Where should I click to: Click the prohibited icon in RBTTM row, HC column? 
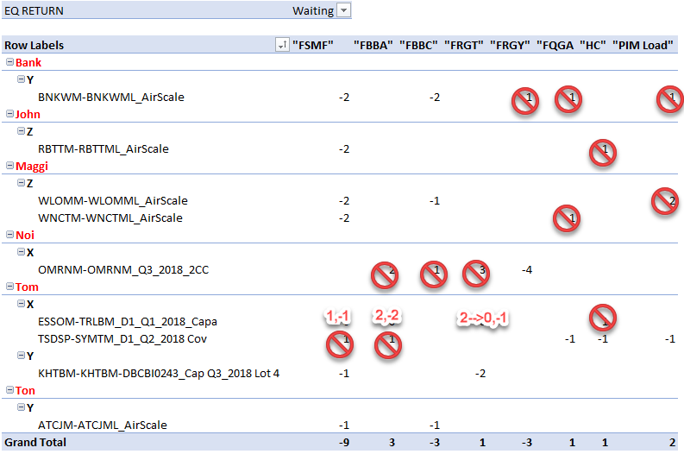coord(602,153)
